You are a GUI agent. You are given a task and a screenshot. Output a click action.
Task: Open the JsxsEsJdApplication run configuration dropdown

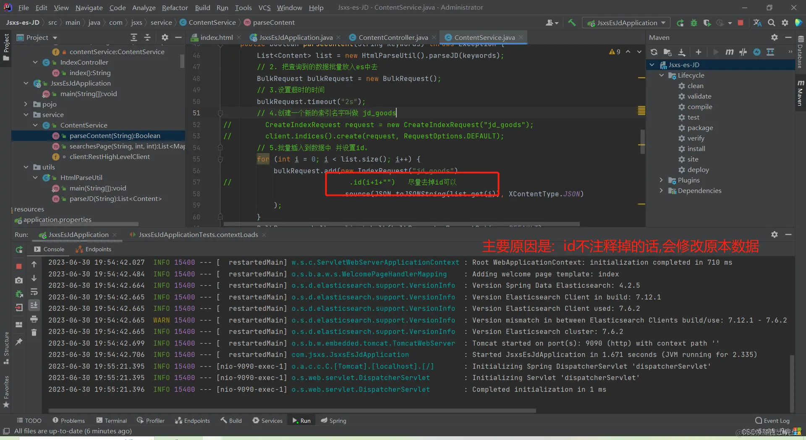click(626, 23)
